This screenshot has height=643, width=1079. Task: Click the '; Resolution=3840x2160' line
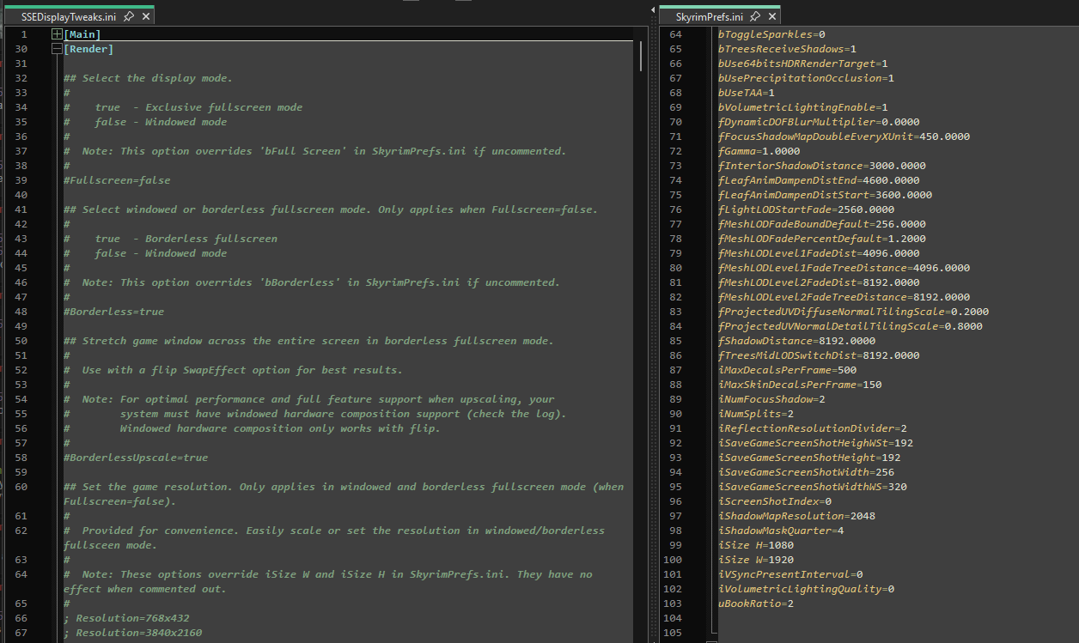pos(132,633)
